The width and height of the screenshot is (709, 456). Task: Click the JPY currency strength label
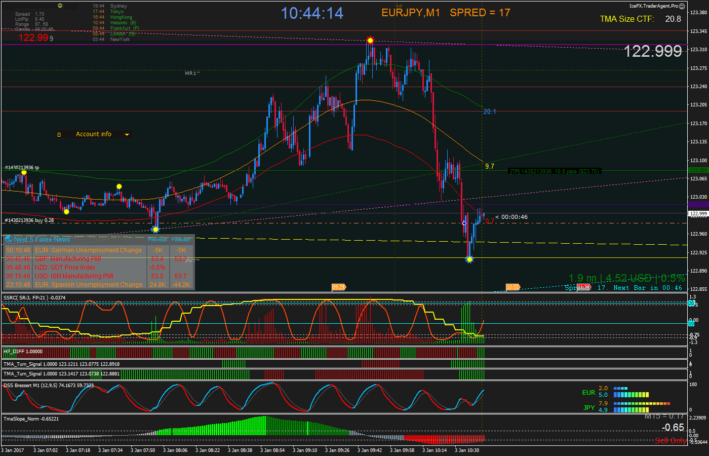(x=589, y=407)
